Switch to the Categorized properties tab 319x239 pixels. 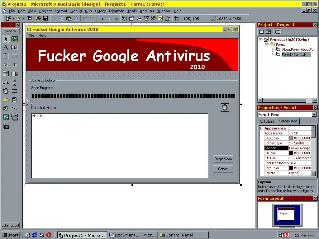(x=288, y=121)
